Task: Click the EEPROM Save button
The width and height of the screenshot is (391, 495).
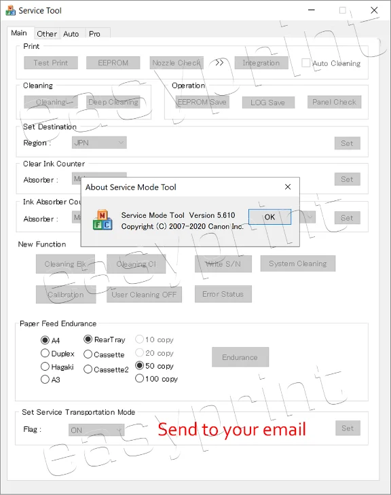Action: click(202, 102)
